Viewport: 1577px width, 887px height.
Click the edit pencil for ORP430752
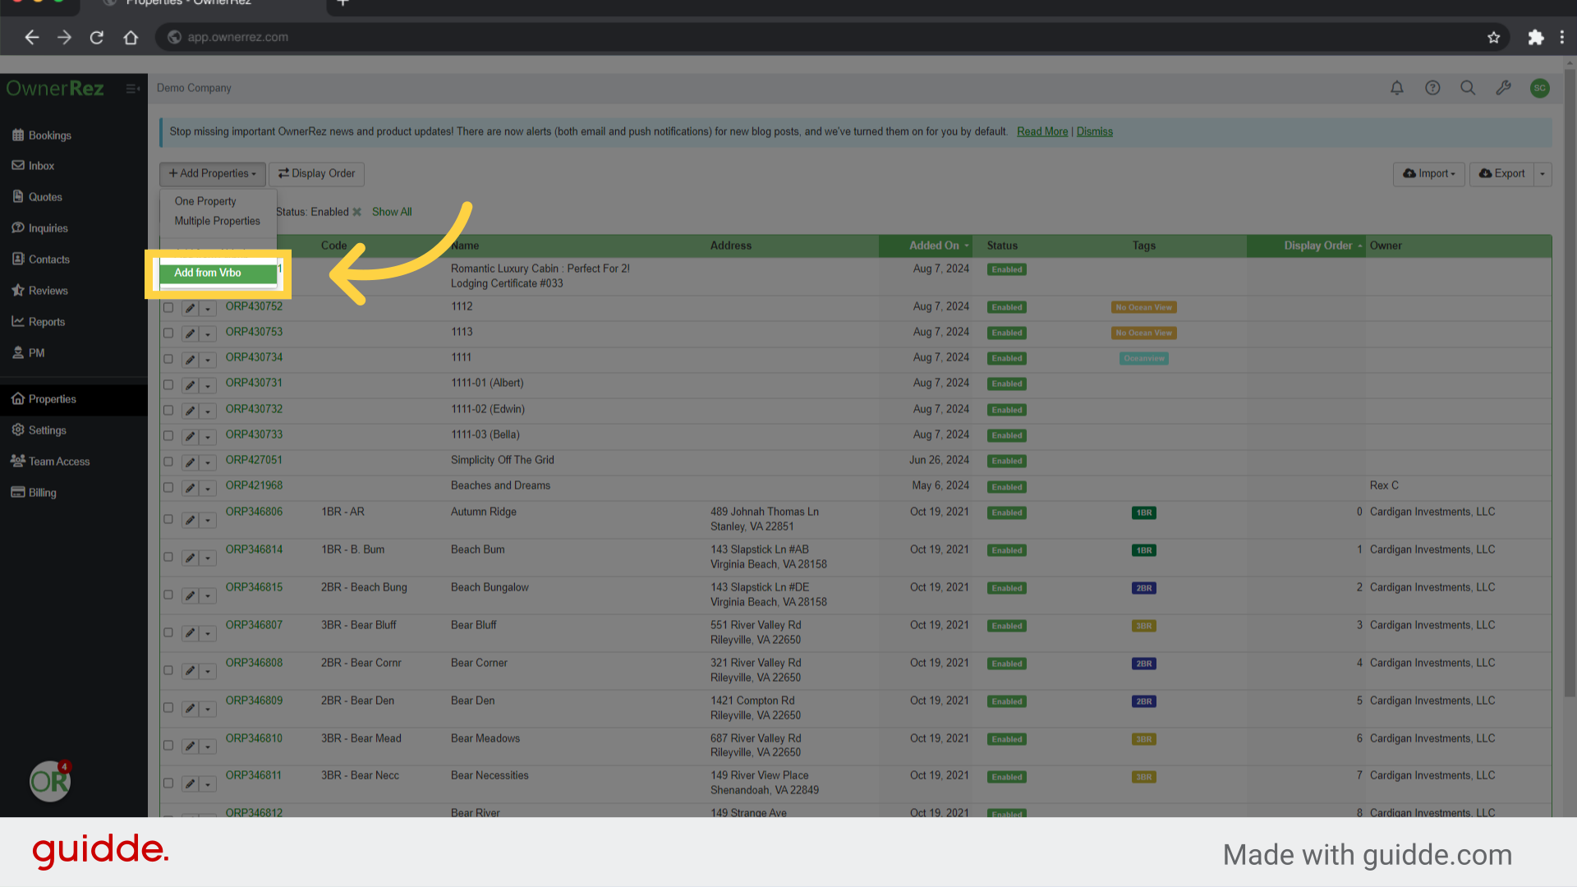[x=190, y=309]
